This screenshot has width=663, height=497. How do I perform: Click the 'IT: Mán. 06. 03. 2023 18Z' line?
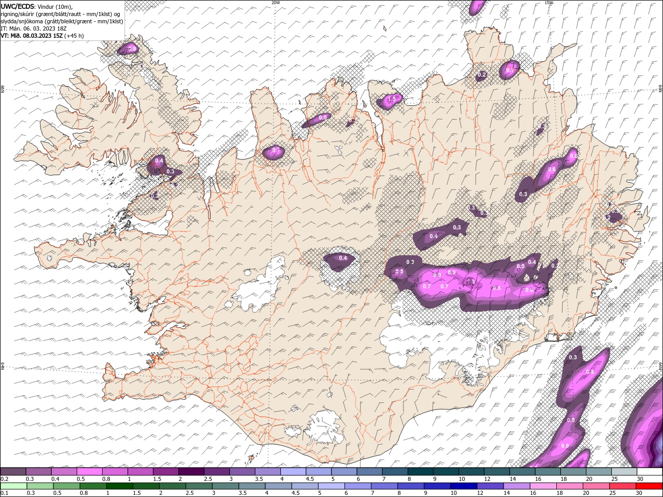(x=34, y=28)
